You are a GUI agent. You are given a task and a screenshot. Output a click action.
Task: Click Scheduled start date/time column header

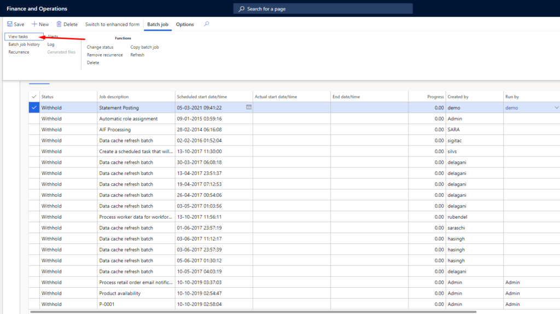click(x=202, y=97)
